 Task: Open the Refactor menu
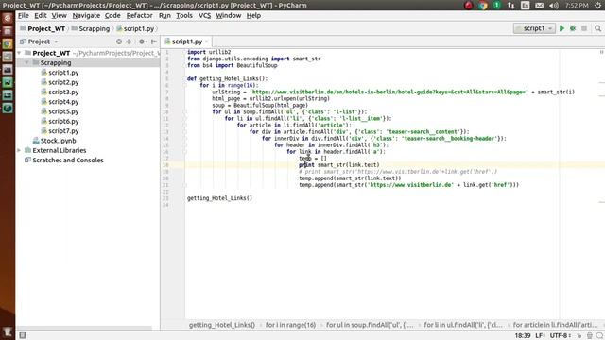[139, 15]
